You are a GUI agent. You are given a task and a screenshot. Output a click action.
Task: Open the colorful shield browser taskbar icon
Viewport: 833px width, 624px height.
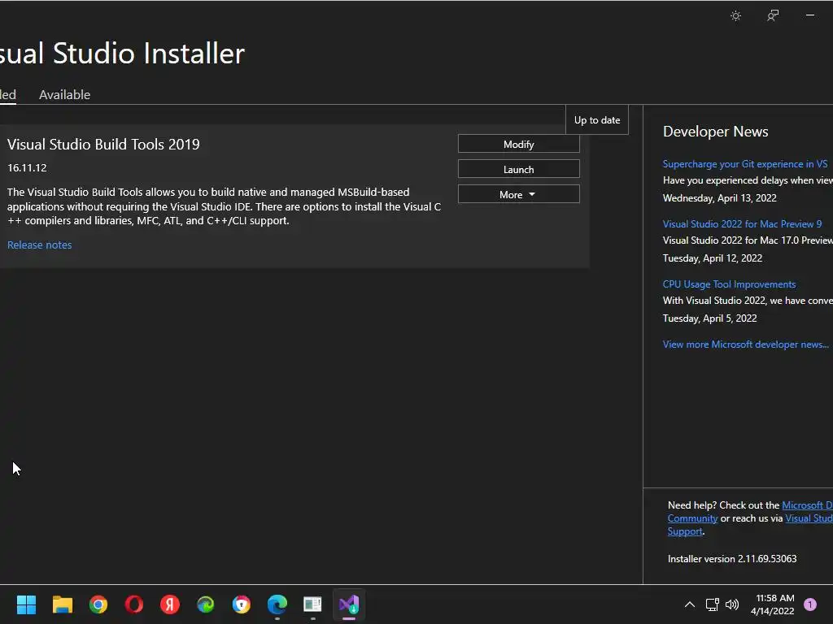241,604
